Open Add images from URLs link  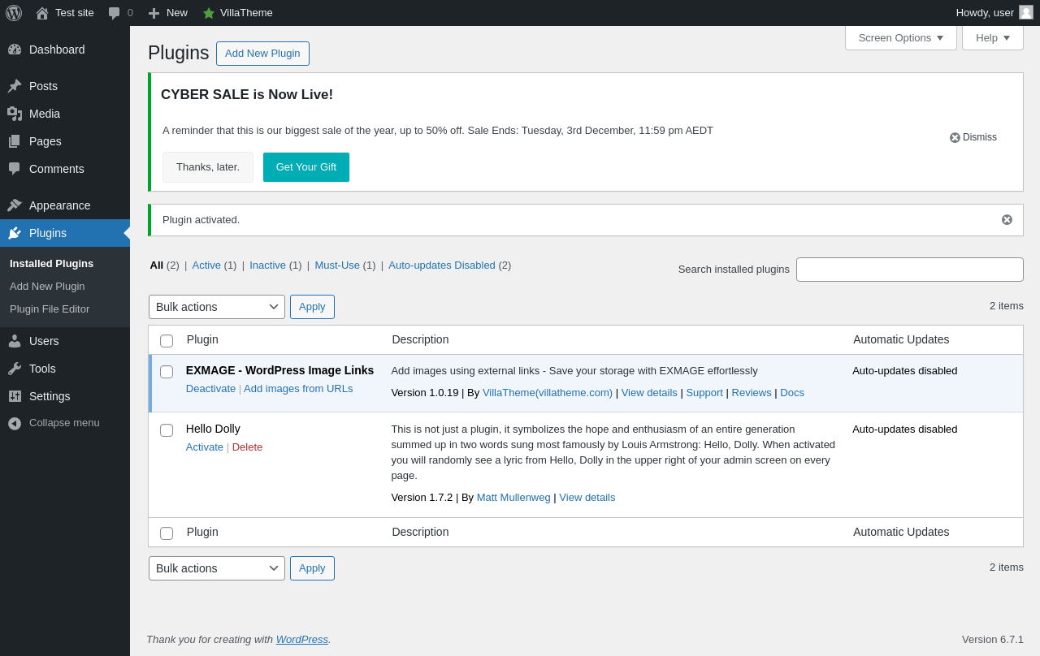click(x=298, y=388)
